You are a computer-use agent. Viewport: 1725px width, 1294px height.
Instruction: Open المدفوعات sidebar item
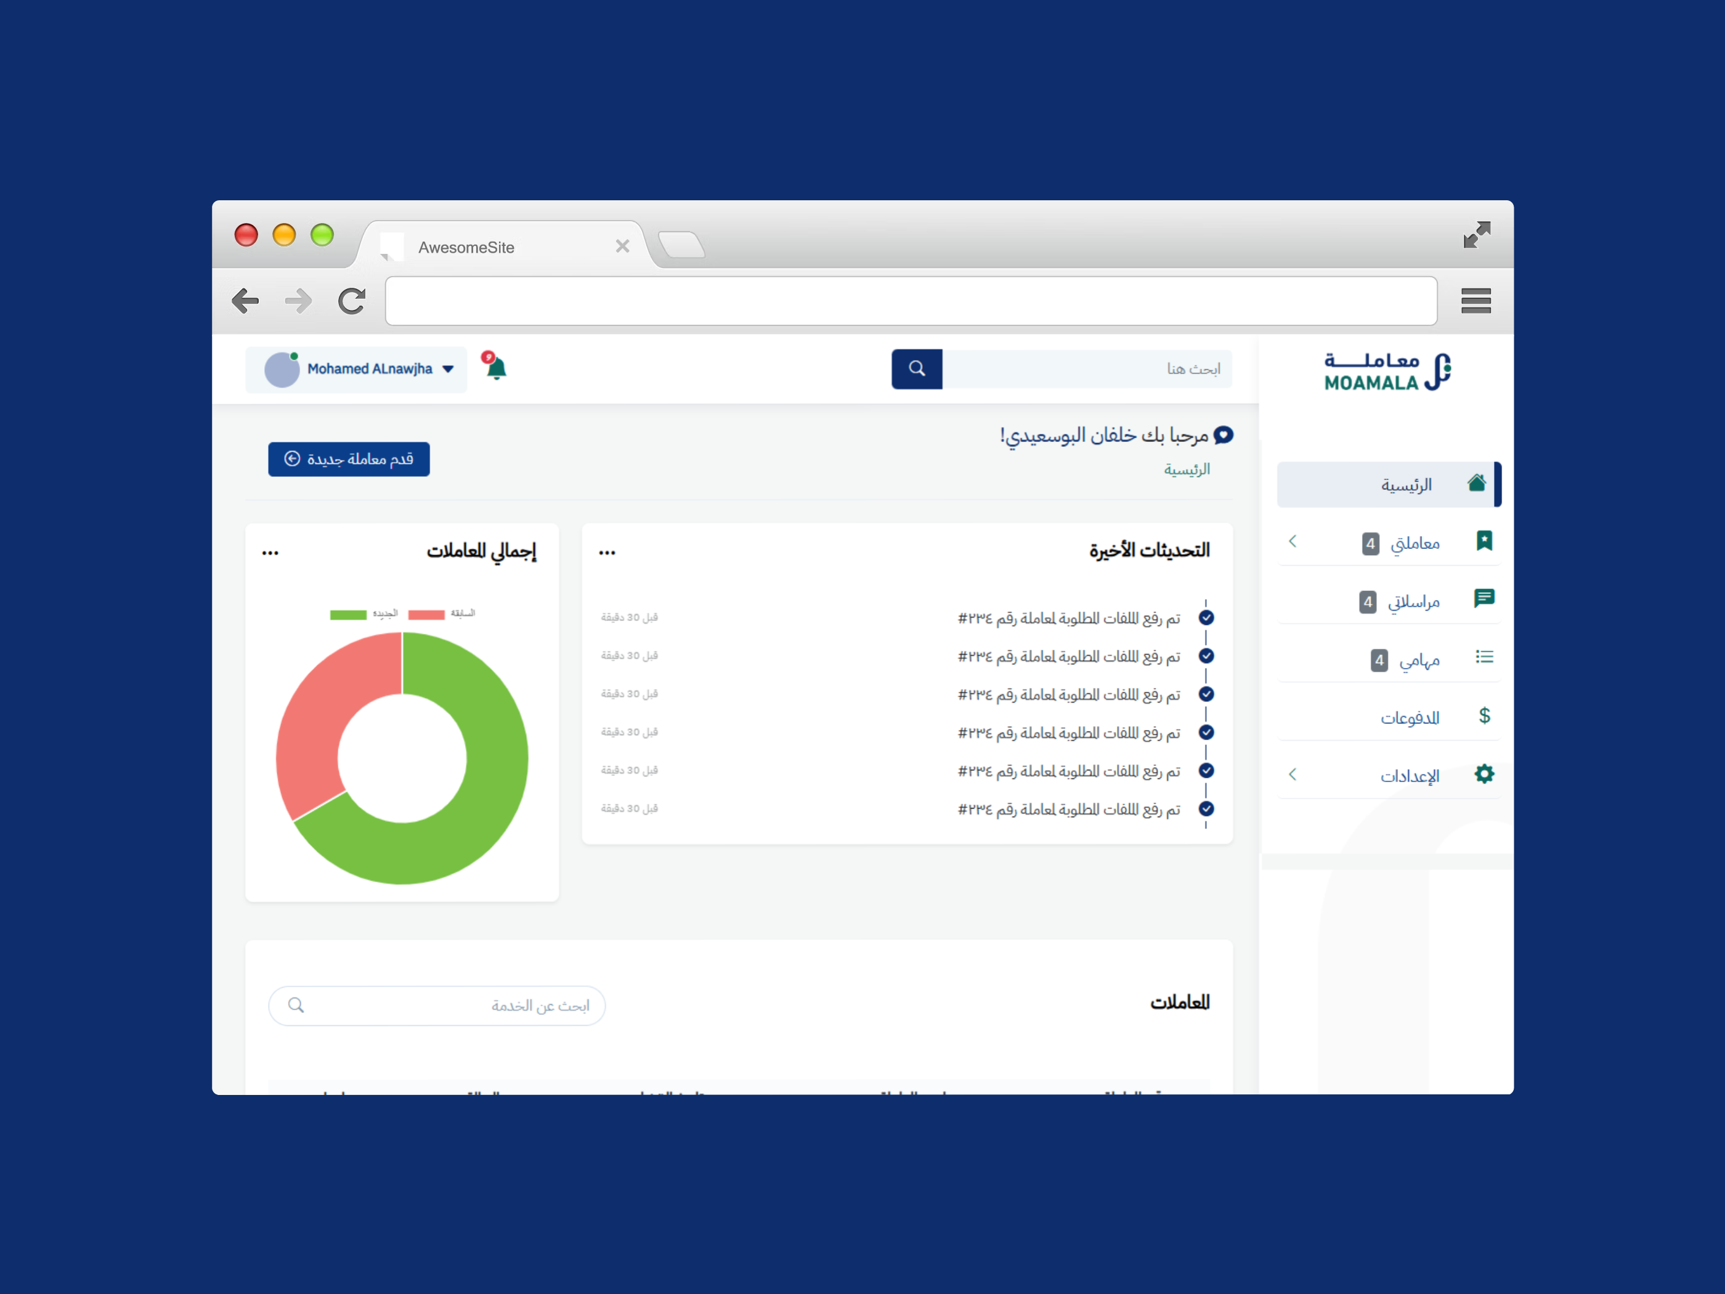[x=1388, y=718]
